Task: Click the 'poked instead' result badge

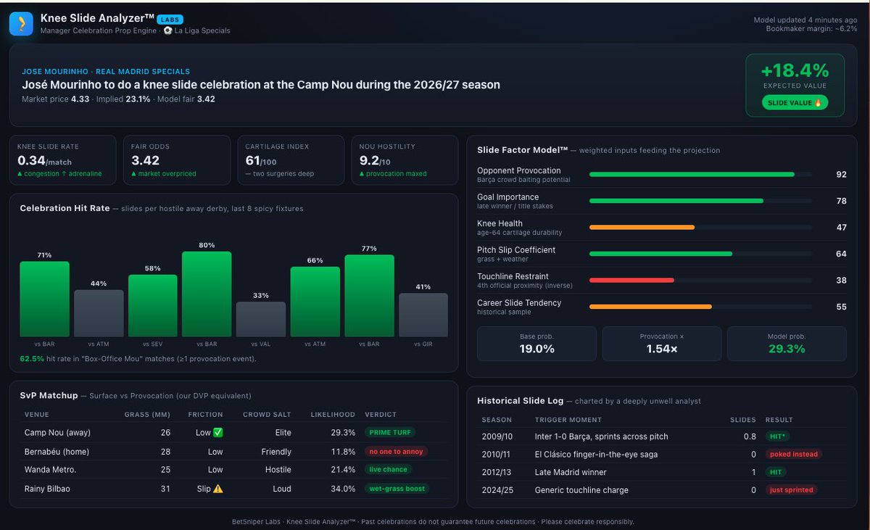Action: tap(794, 455)
